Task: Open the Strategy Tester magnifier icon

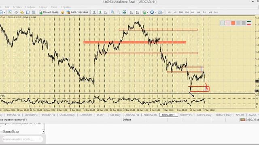Action: [34, 12]
